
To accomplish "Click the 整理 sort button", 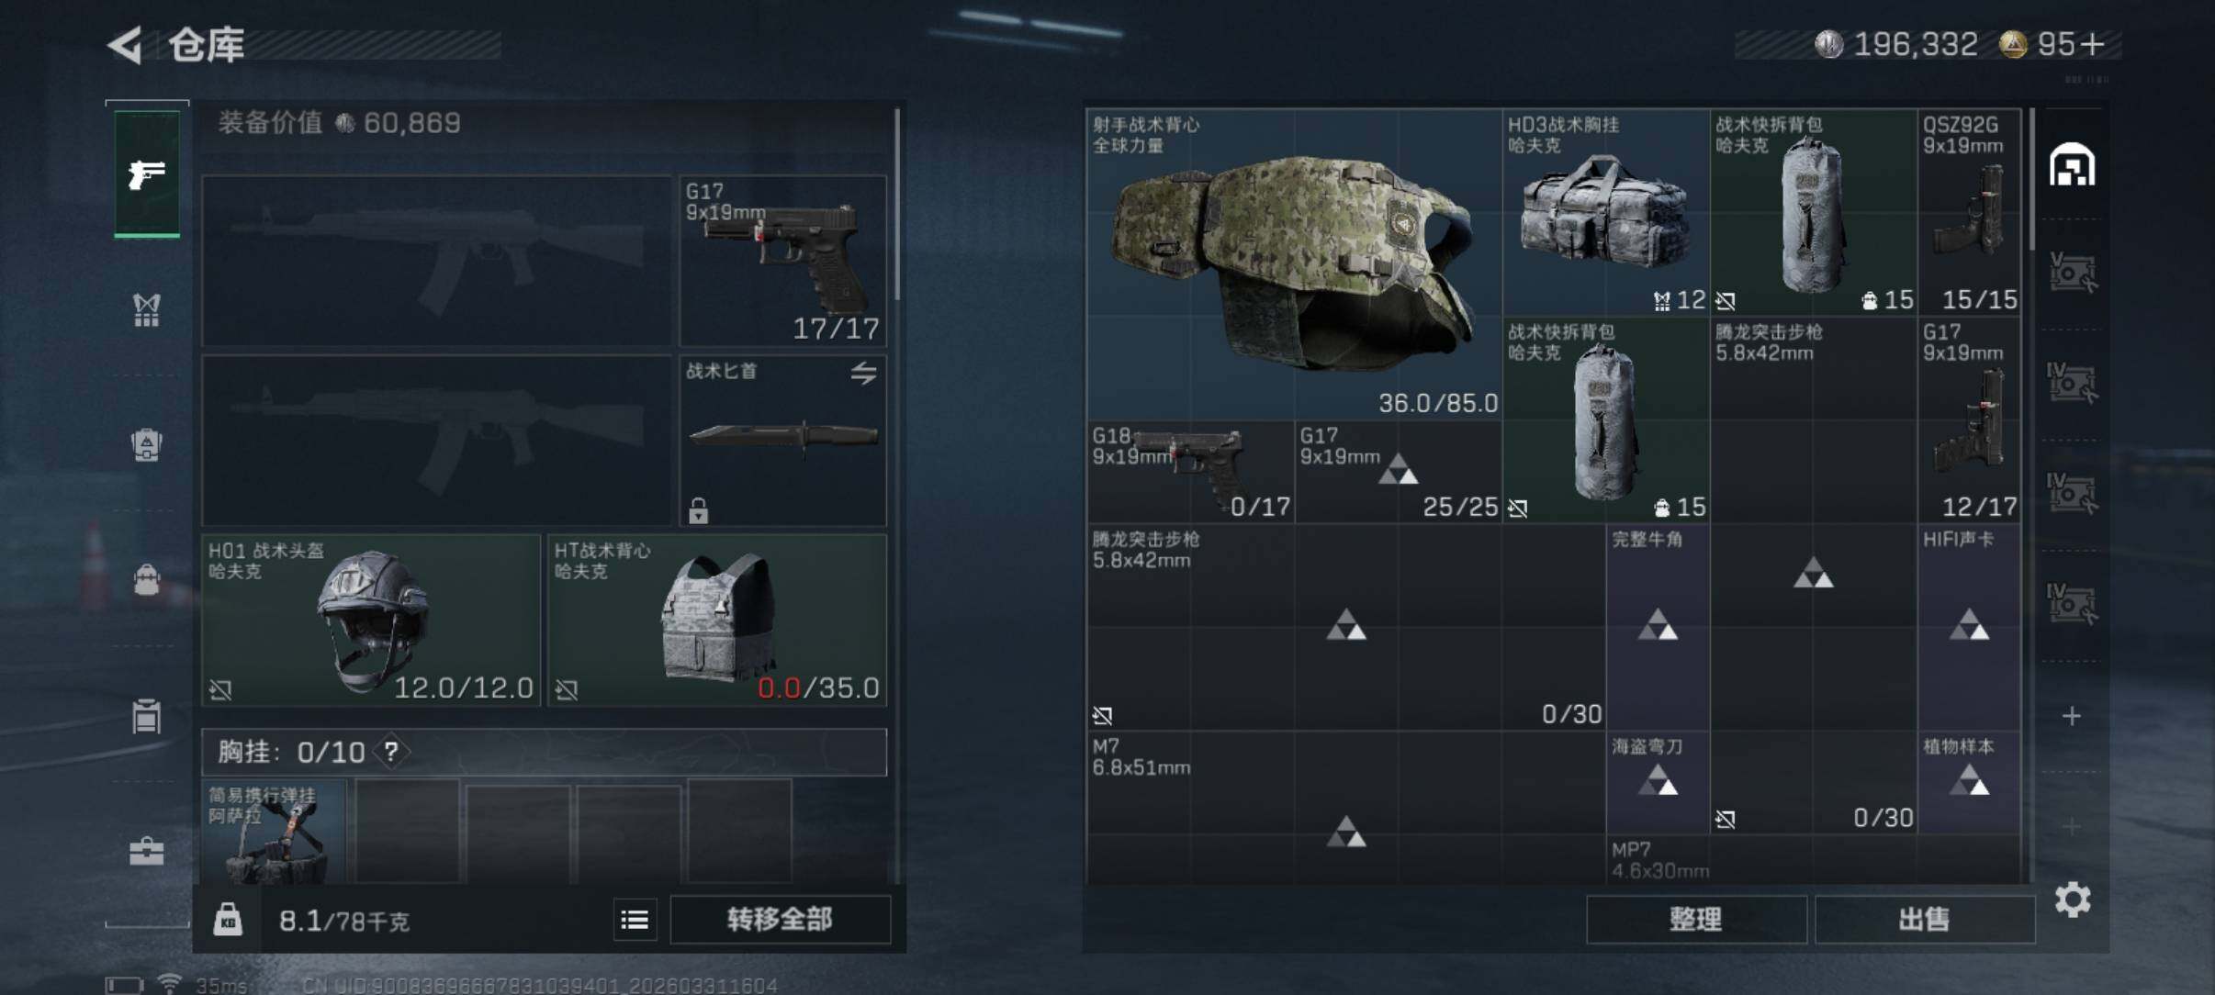I will point(1695,919).
